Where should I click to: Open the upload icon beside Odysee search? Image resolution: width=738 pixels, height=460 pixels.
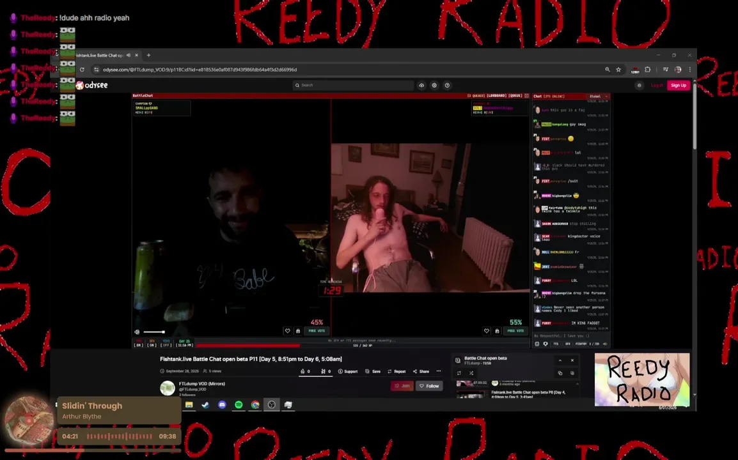click(421, 85)
